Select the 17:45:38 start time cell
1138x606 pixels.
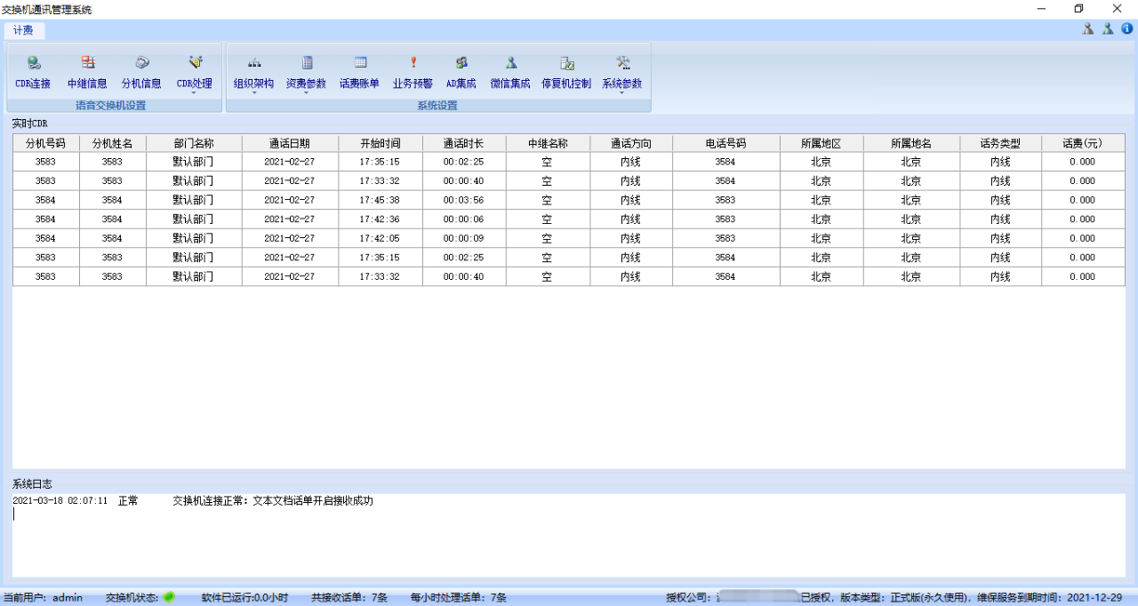[x=380, y=200]
